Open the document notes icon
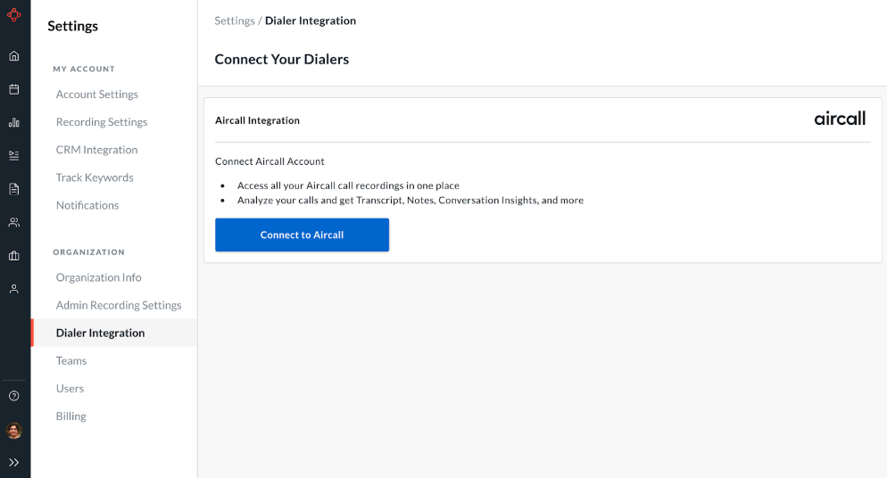Viewport: 887px width, 478px height. [x=14, y=189]
